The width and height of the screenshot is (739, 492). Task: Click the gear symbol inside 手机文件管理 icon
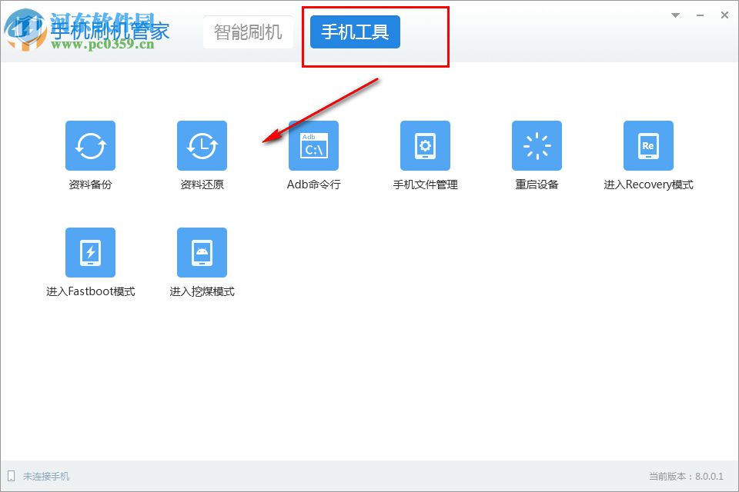[423, 144]
